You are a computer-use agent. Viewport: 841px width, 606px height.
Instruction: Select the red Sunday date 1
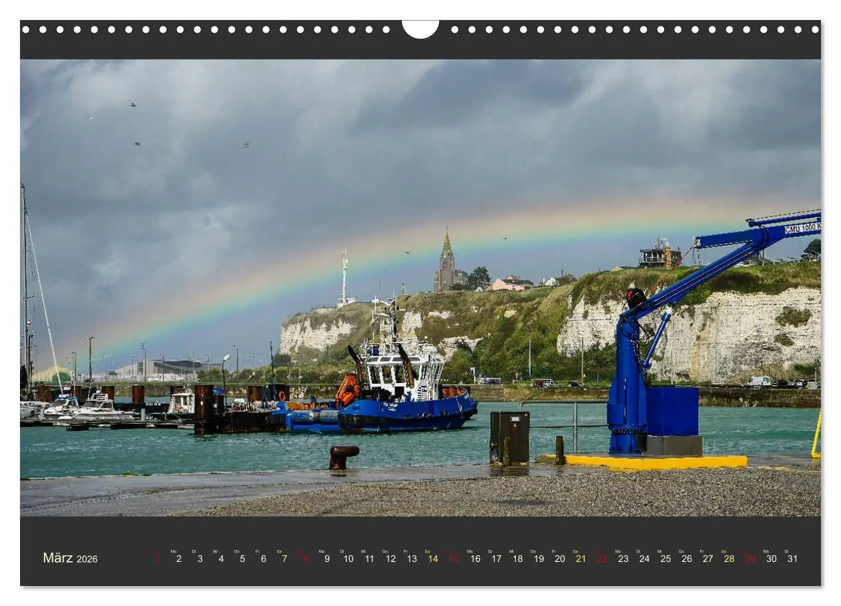click(x=158, y=559)
